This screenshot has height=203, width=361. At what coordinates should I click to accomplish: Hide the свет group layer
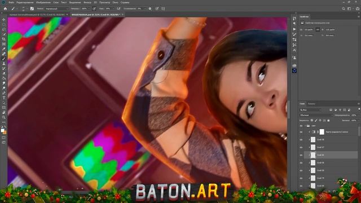pyautogui.click(x=301, y=126)
